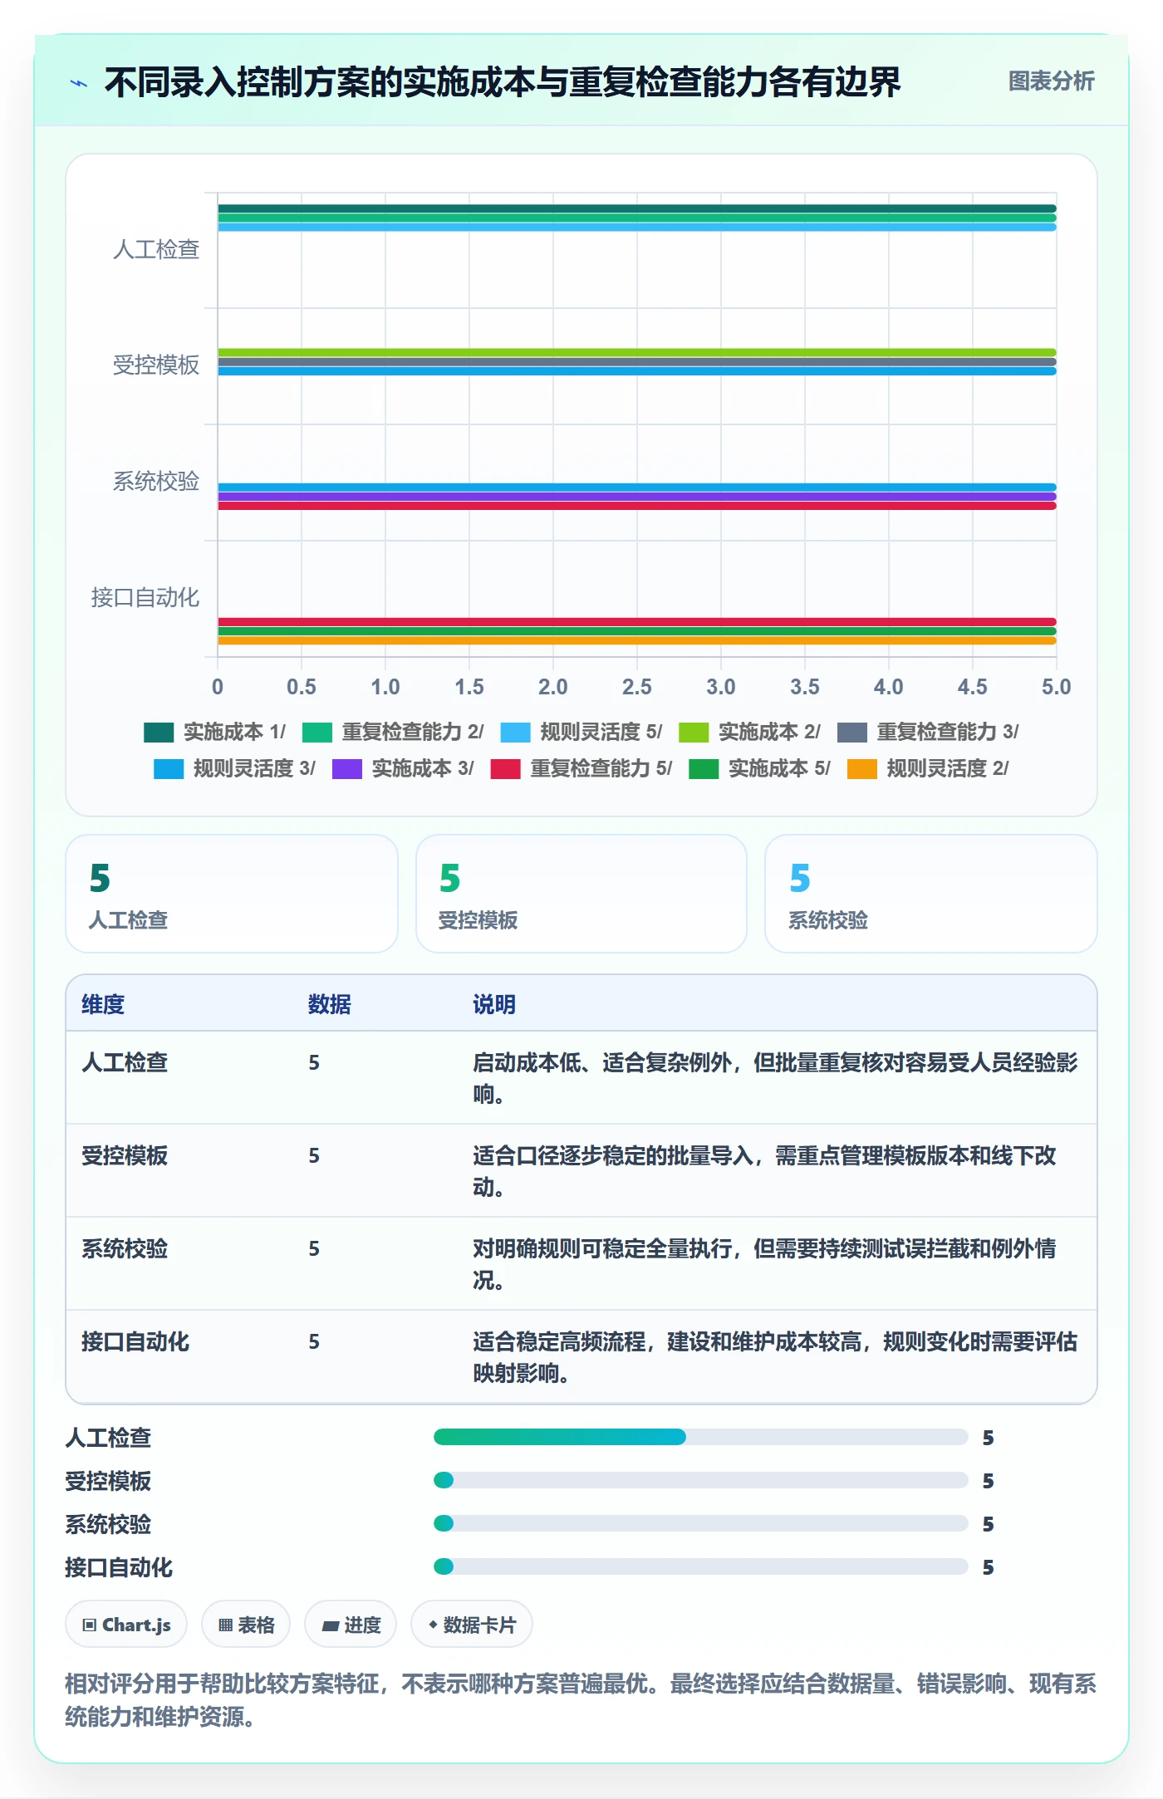Viewport: 1163px width, 1799px height.
Task: Click the description starting 适合口径逐步稳定
Action: [x=765, y=1171]
